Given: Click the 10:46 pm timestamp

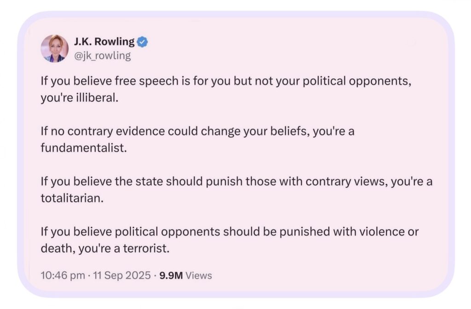Looking at the screenshot, I should (x=63, y=275).
